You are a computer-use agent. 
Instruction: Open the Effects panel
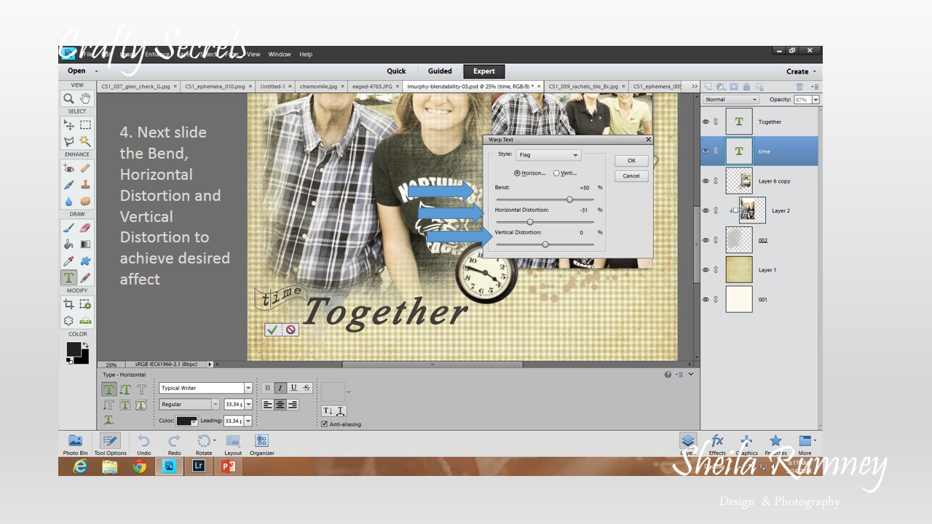(x=717, y=444)
